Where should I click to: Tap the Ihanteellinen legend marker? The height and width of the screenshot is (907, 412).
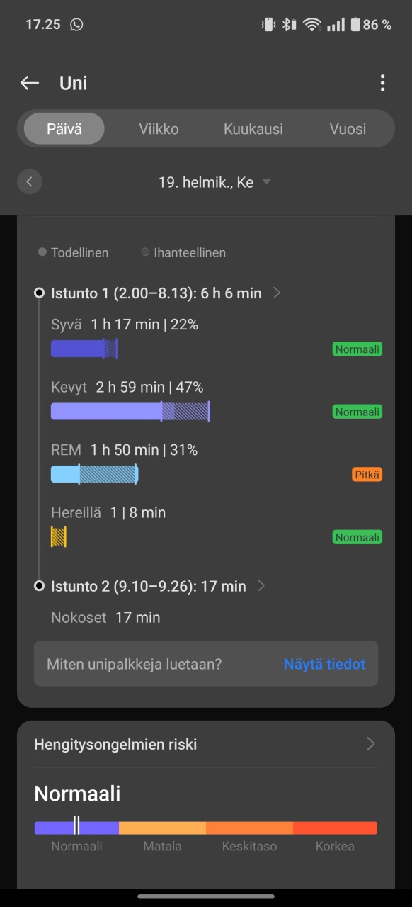[x=145, y=252]
